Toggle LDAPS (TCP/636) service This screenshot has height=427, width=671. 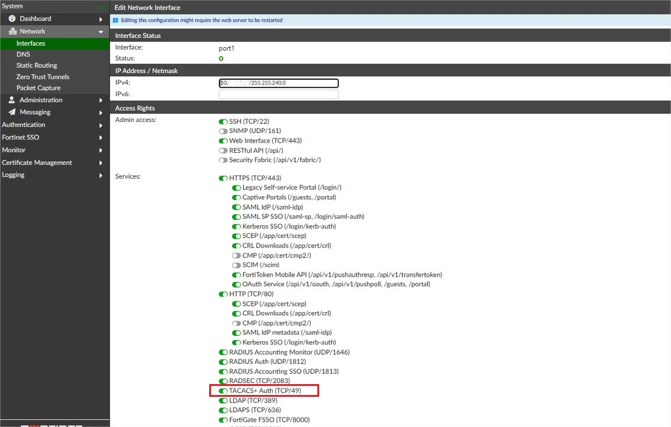(223, 410)
